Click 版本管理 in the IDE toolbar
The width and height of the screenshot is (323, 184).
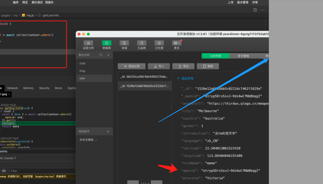click(243, 2)
